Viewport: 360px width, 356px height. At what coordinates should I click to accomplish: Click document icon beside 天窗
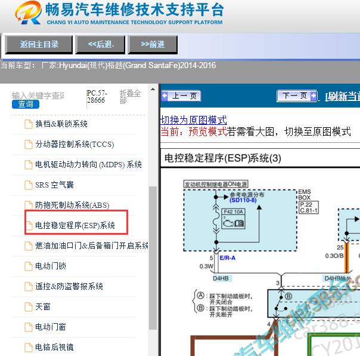tap(29, 306)
